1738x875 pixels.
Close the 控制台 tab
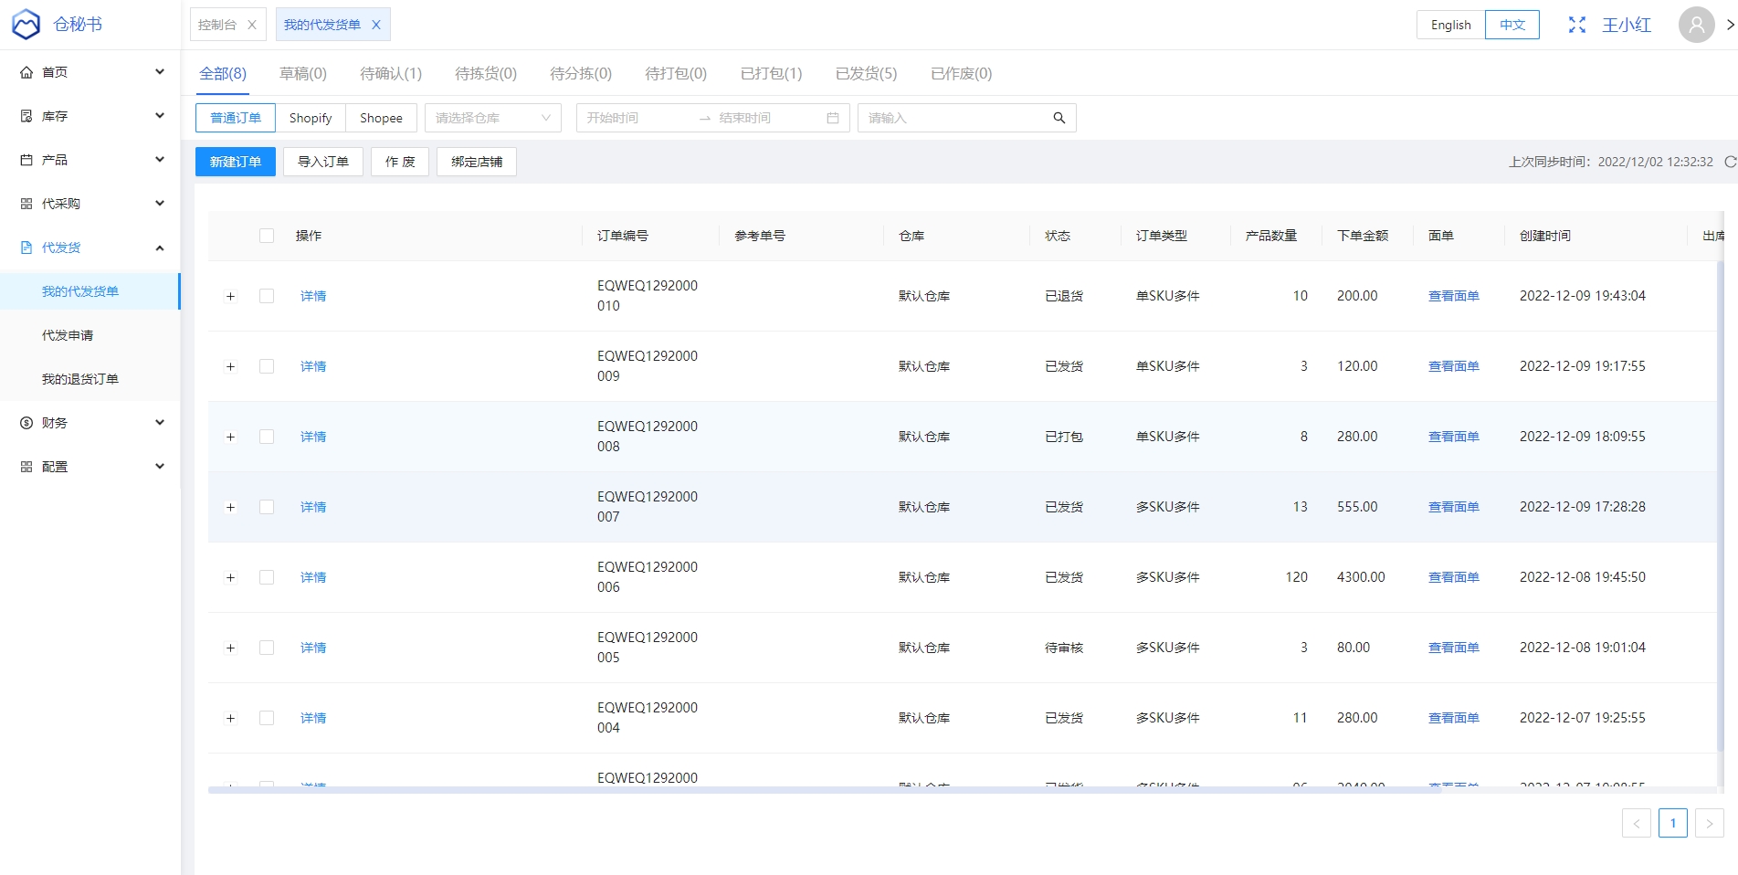(252, 25)
